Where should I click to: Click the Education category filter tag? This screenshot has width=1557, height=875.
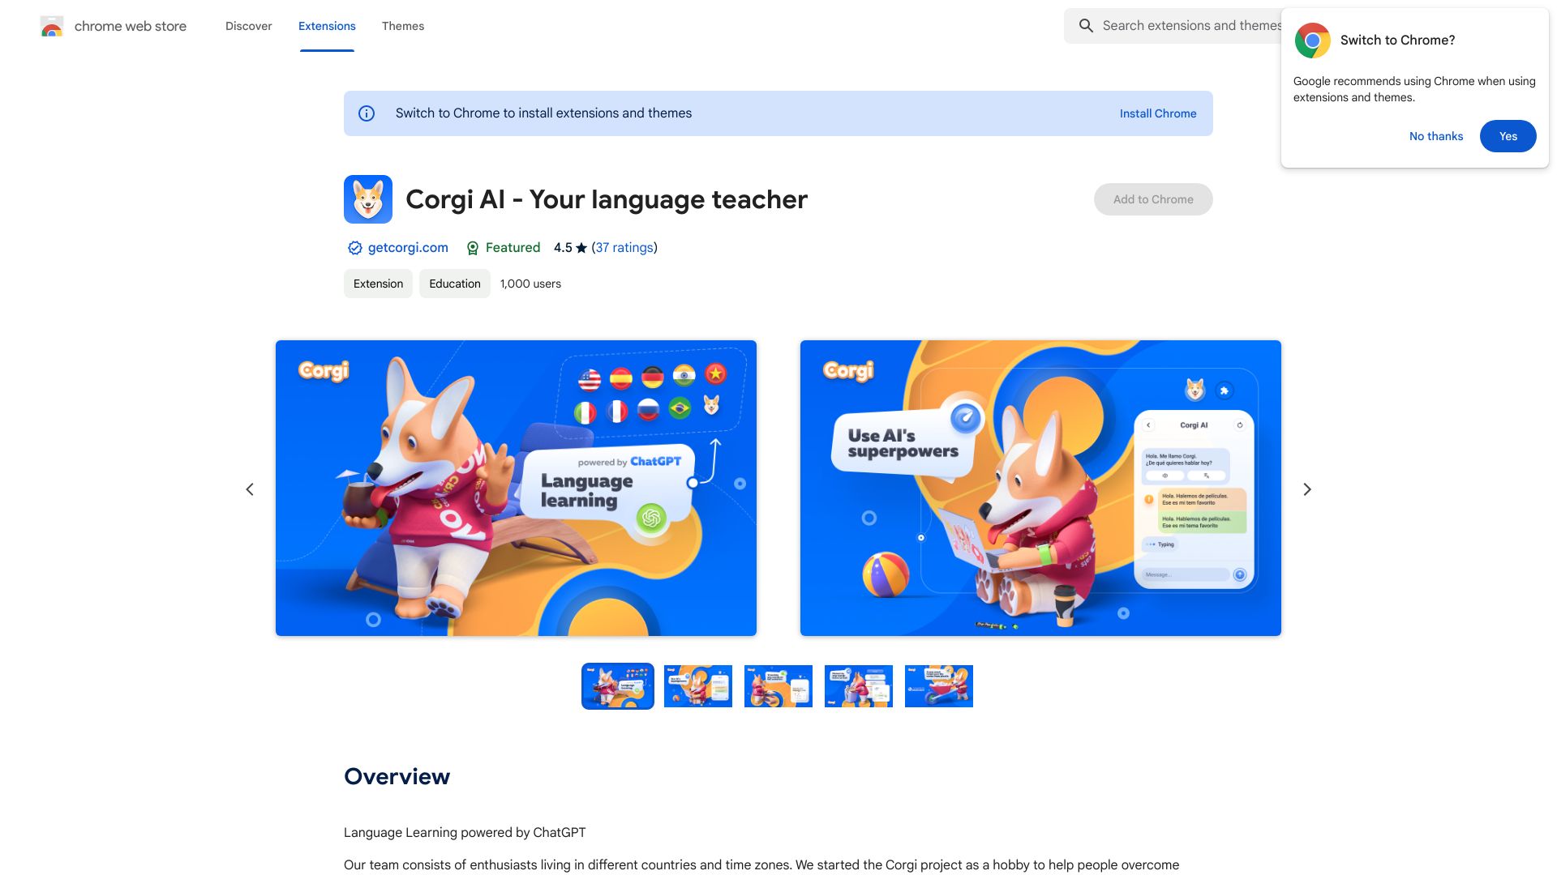[454, 283]
